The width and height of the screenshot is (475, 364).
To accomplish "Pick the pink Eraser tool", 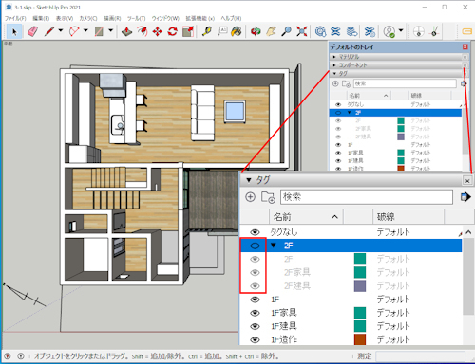I will pos(32,31).
